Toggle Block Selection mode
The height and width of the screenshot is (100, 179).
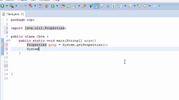(x=108, y=6)
